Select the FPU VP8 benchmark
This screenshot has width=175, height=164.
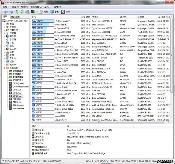coord(15,99)
